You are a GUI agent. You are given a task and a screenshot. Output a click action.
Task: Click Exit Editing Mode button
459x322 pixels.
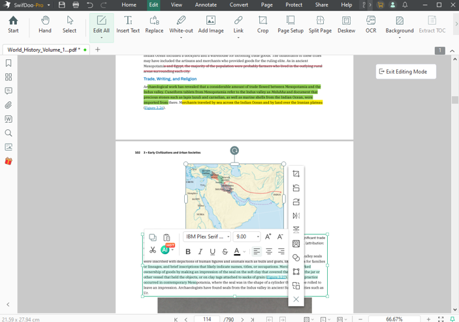[405, 71]
